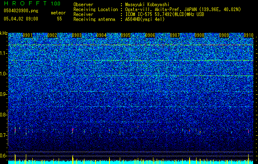Select the antenna value A504HB(yagi 4el)

145,19
